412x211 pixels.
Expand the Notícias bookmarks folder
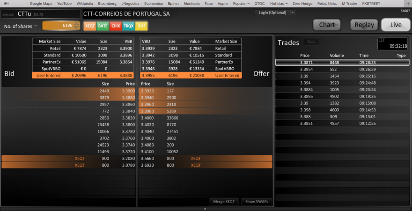[x=279, y=4]
